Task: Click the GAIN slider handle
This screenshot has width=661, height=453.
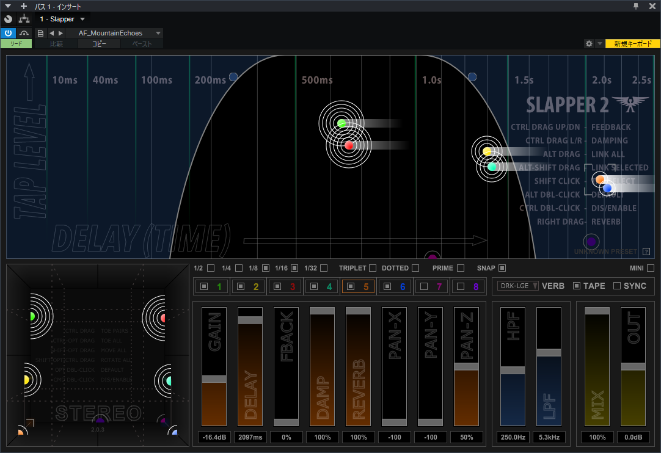Action: click(x=214, y=379)
